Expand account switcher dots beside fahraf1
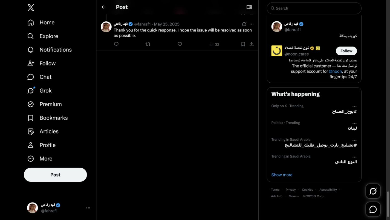The width and height of the screenshot is (390, 220). click(x=88, y=208)
